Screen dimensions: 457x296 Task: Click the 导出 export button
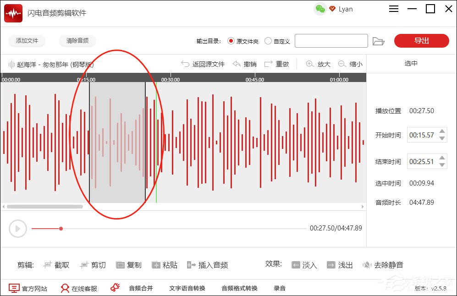pyautogui.click(x=421, y=41)
